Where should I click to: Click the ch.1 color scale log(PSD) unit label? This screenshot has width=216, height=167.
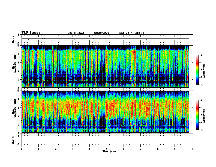204,71
